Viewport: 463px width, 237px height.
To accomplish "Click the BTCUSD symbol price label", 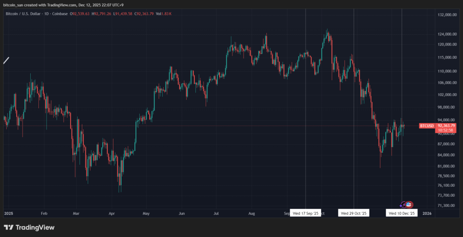I will point(427,125).
